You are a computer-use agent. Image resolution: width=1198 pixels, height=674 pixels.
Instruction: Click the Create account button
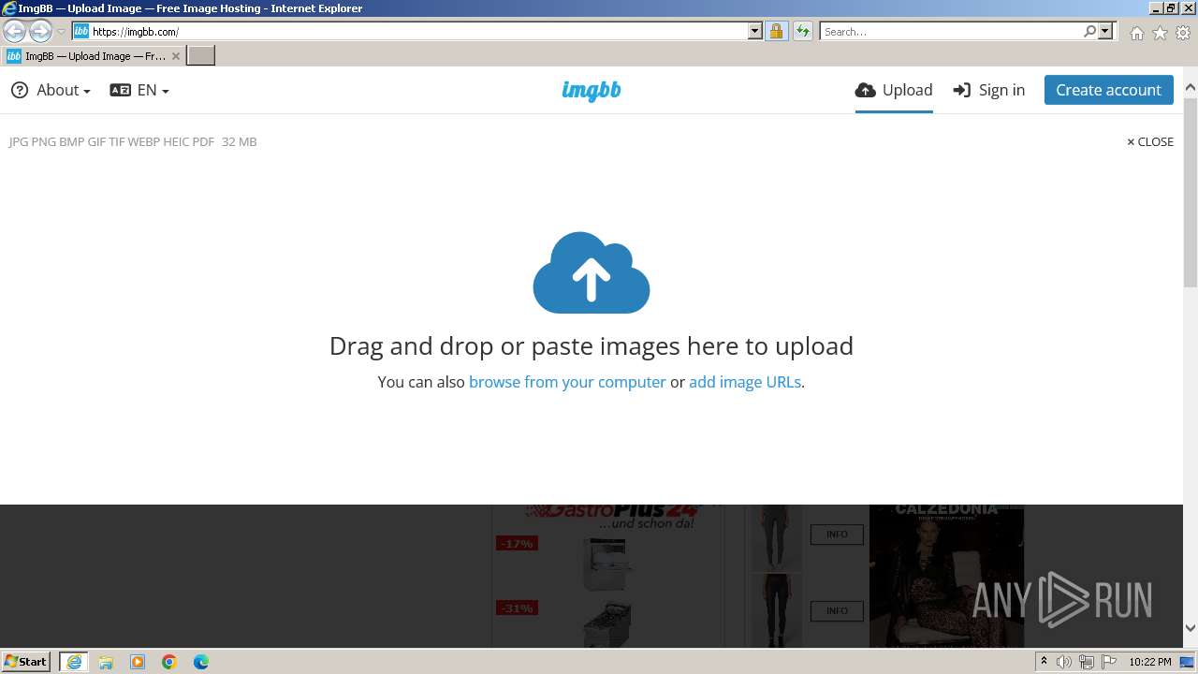point(1109,90)
